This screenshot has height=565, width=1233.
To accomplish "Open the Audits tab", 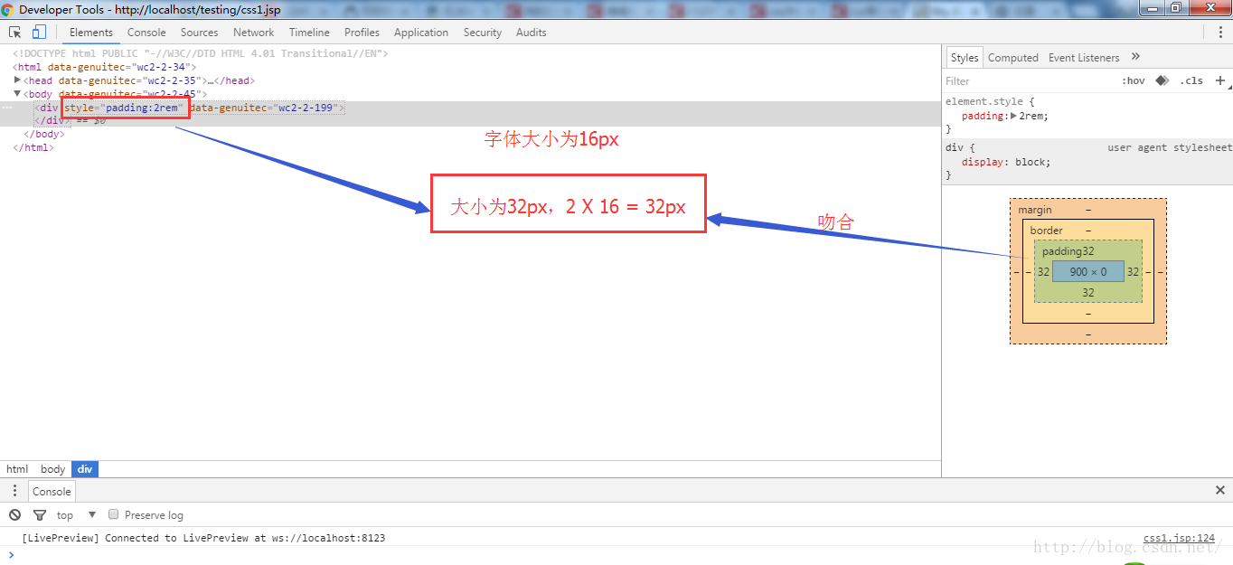I will [532, 32].
